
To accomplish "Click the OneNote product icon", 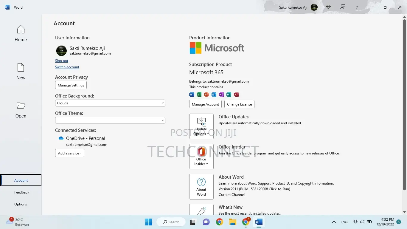I will point(221,95).
